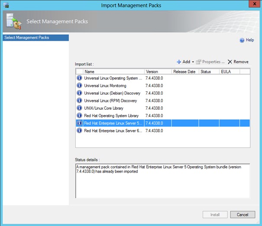Click the blue plus Add icon
Screen dimensions: 262x226
(179, 62)
